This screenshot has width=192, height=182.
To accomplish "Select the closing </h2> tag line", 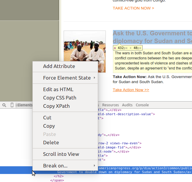I will point(59,176).
